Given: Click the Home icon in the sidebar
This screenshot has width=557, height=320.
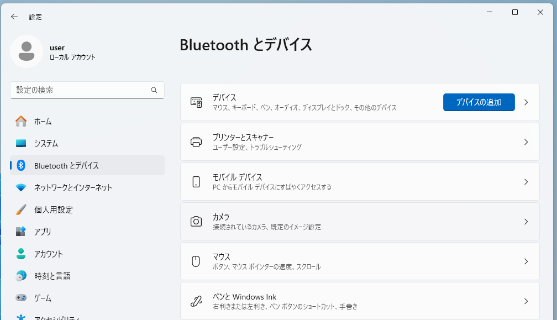Looking at the screenshot, I should coord(21,121).
